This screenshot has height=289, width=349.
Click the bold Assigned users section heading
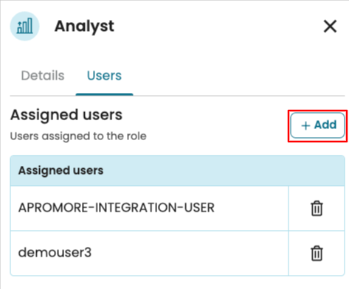66,115
